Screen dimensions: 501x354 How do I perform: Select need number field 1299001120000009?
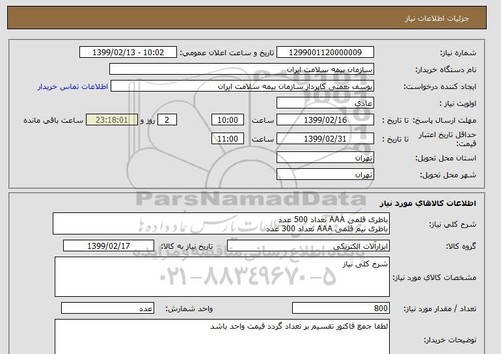tap(325, 53)
